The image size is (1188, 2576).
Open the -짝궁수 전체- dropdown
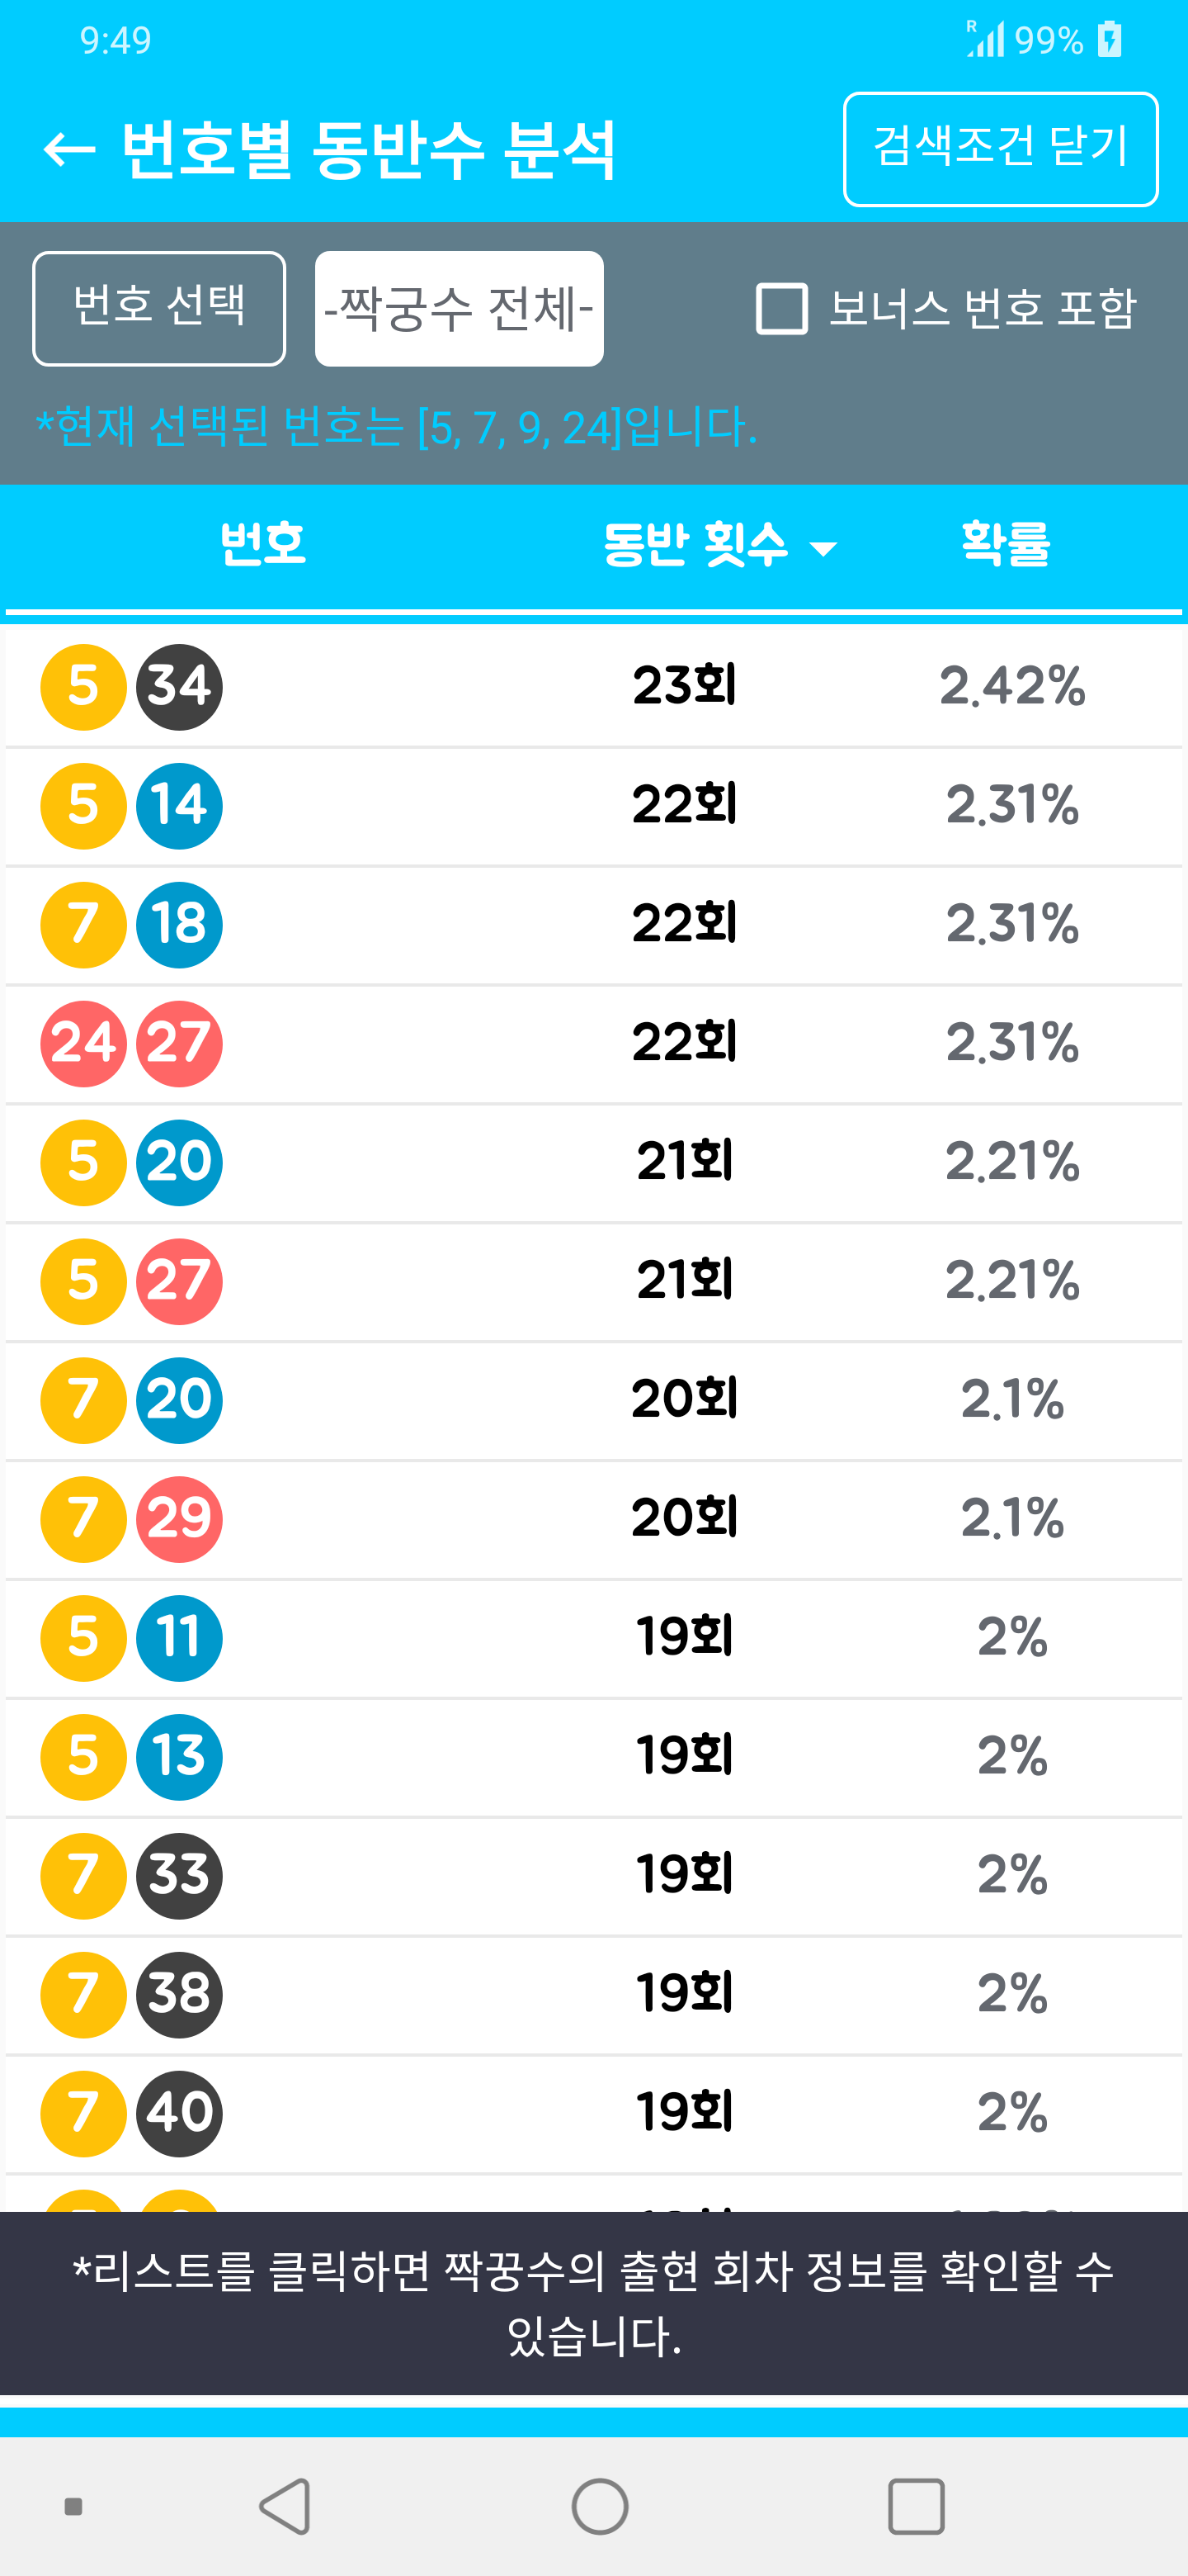[459, 308]
